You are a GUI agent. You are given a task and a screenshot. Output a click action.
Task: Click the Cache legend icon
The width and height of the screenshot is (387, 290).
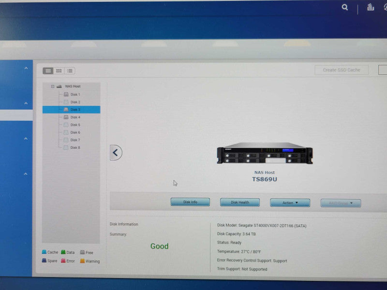pyautogui.click(x=44, y=252)
